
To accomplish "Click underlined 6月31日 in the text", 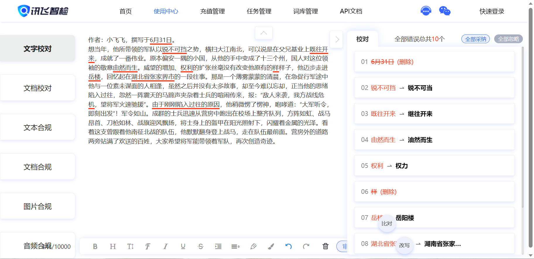I will click(x=161, y=40).
